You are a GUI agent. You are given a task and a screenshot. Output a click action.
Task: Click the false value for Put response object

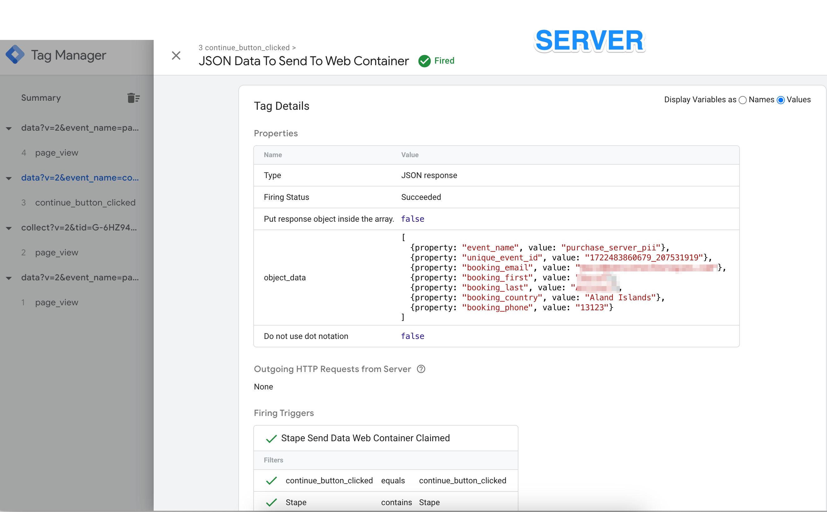[412, 219]
